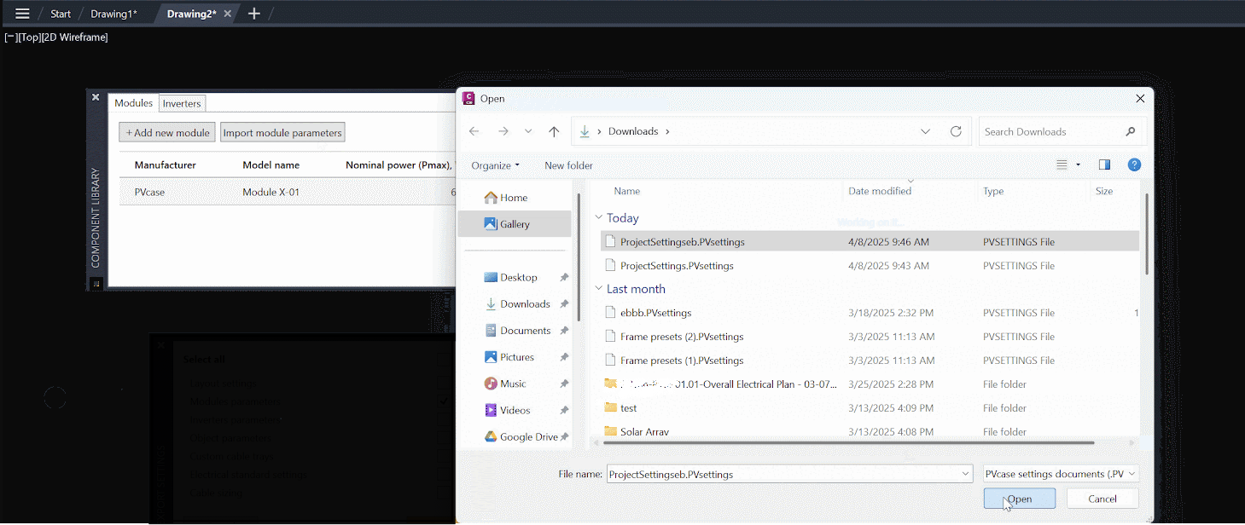Refresh the Downloads folder view
This screenshot has width=1245, height=525.
coord(956,131)
